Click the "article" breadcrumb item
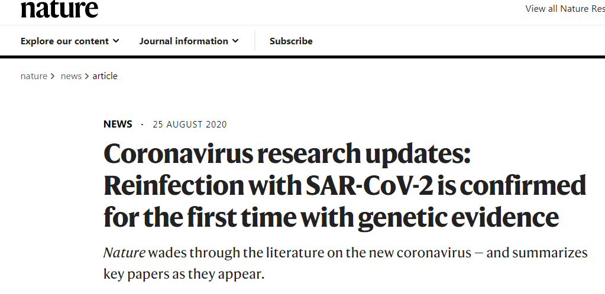Screen dimensions: 605x294 pyautogui.click(x=105, y=76)
